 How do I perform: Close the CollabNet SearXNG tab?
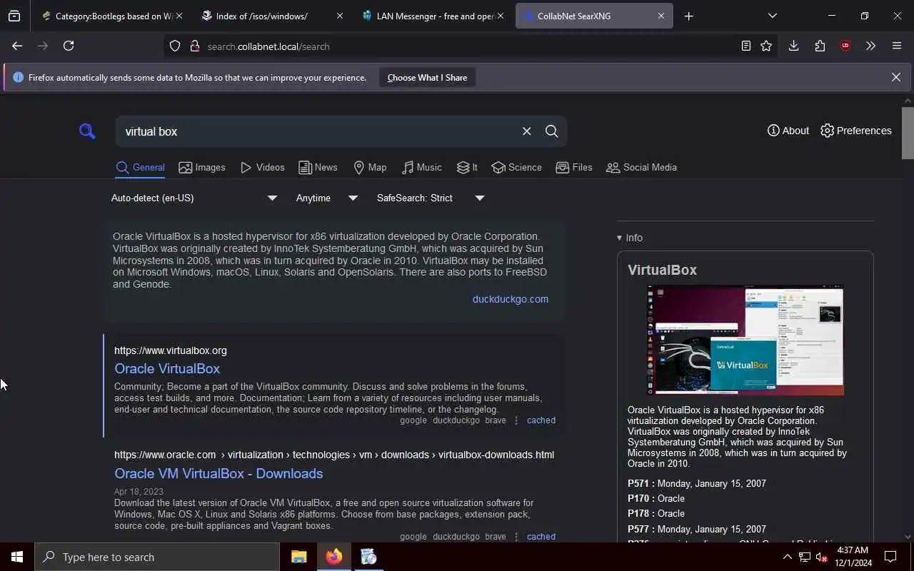point(661,16)
